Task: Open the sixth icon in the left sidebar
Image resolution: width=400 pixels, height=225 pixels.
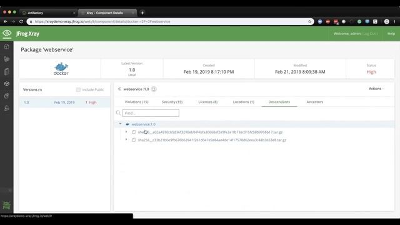Action: [7, 108]
